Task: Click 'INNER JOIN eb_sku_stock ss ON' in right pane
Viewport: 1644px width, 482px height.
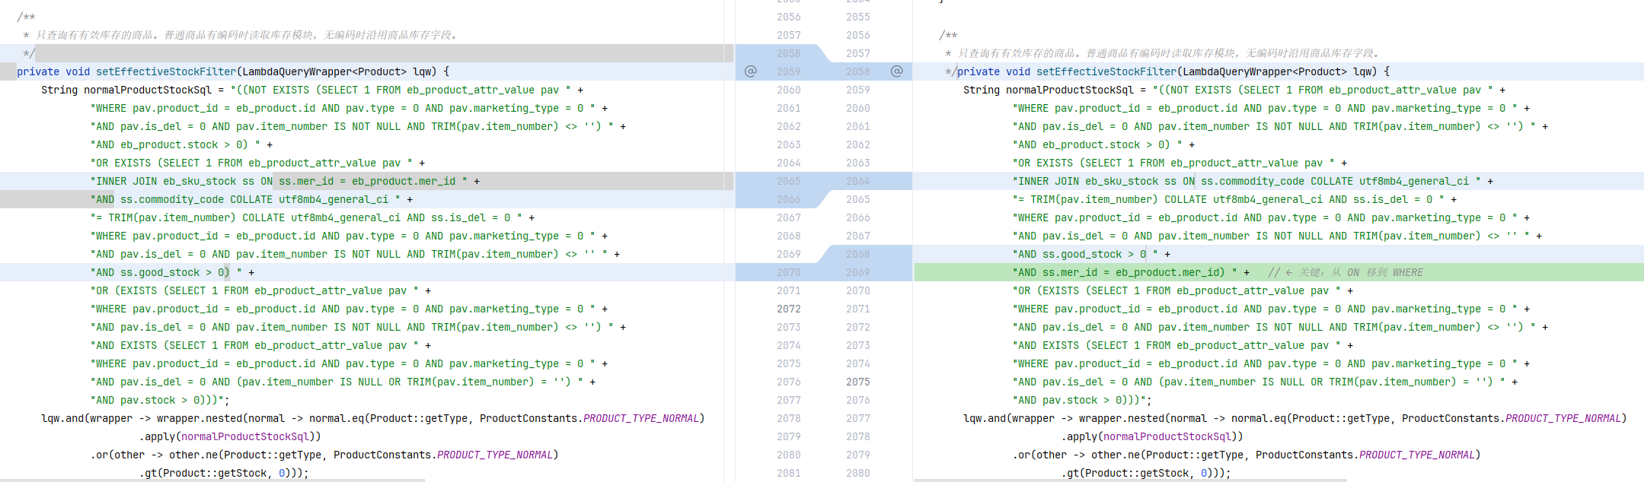Action: 1106,181
